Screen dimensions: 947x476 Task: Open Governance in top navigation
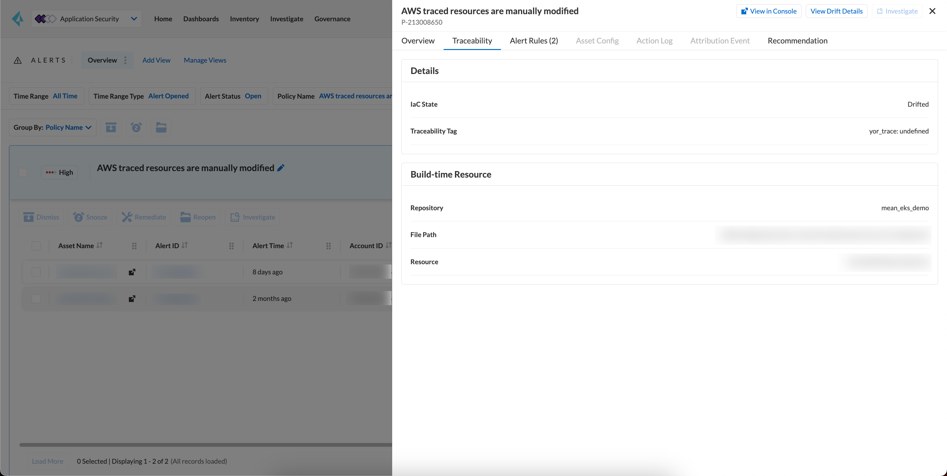click(x=332, y=19)
